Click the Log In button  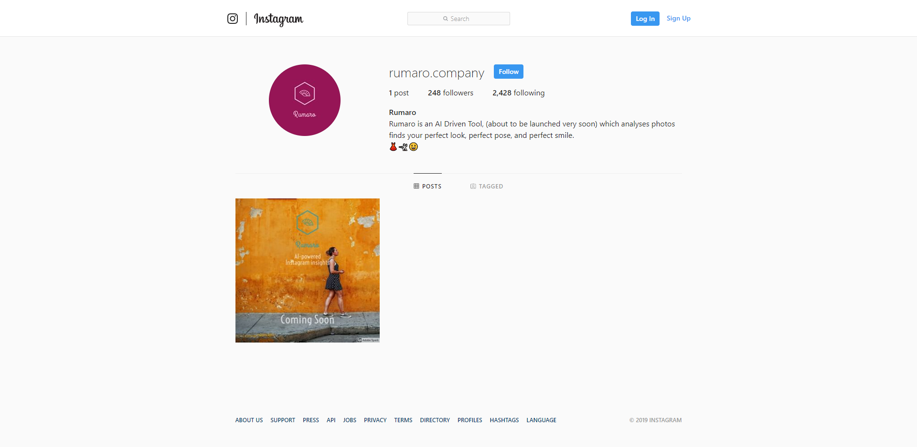(x=645, y=19)
